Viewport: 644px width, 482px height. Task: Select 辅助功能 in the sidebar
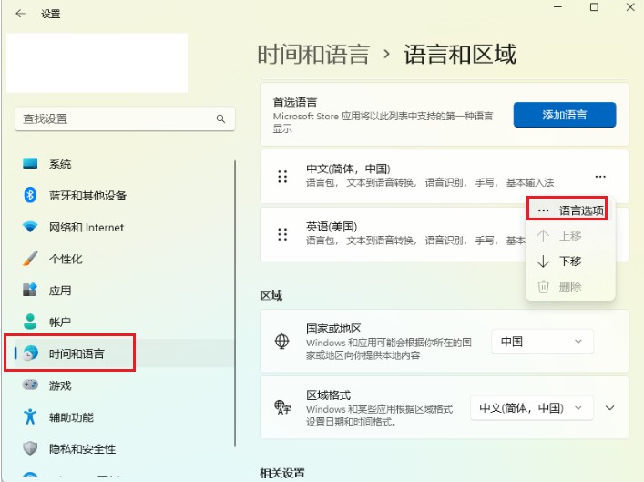(71, 417)
